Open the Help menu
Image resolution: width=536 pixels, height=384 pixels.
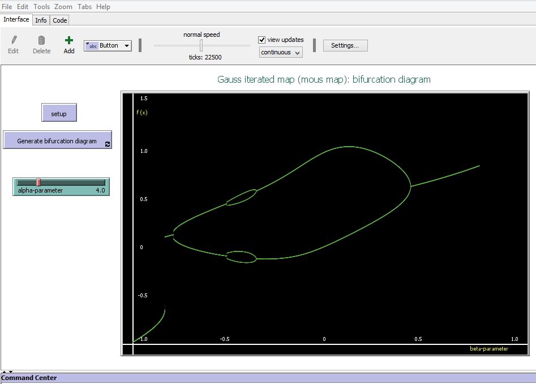pyautogui.click(x=103, y=6)
